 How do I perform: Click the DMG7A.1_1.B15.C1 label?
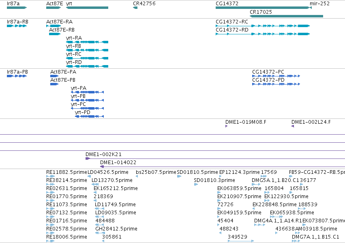pos(316,237)
